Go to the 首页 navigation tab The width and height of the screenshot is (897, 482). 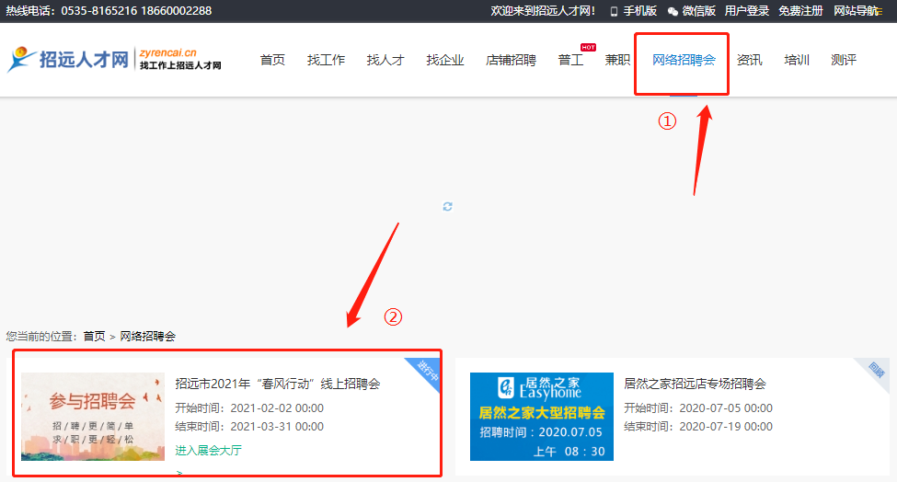tap(272, 60)
